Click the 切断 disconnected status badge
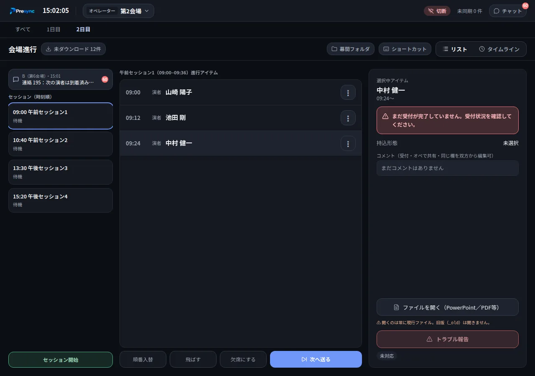 tap(437, 11)
